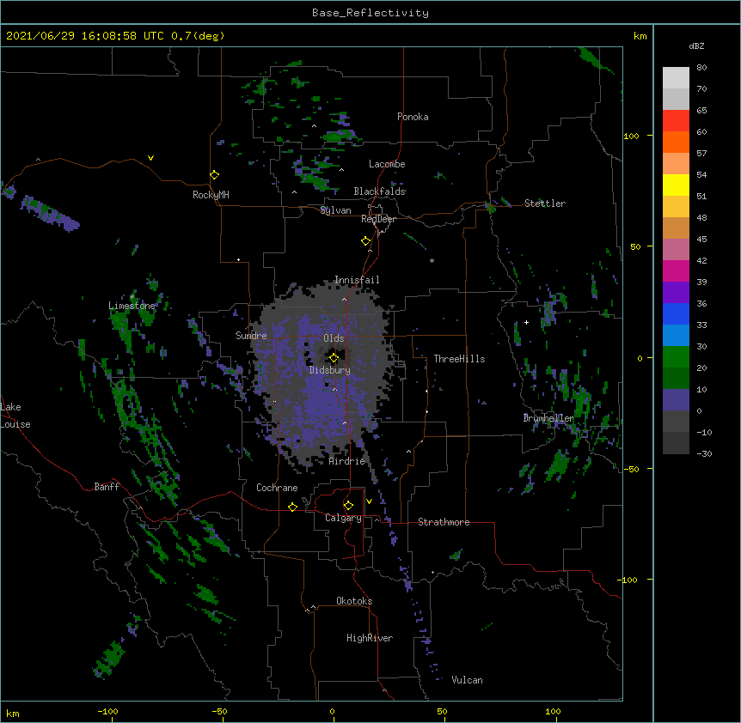This screenshot has width=741, height=723.
Task: Pick the pink 45 dBZ legend swatch
Action: (x=676, y=250)
